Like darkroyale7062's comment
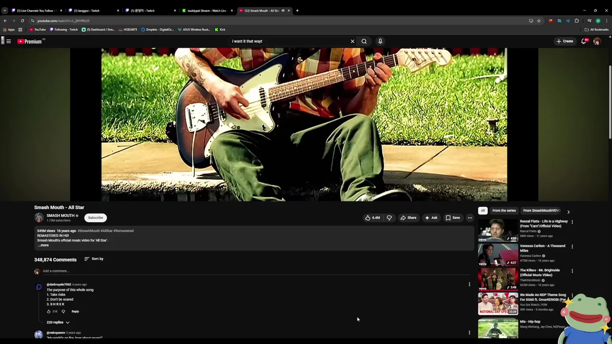 49,312
